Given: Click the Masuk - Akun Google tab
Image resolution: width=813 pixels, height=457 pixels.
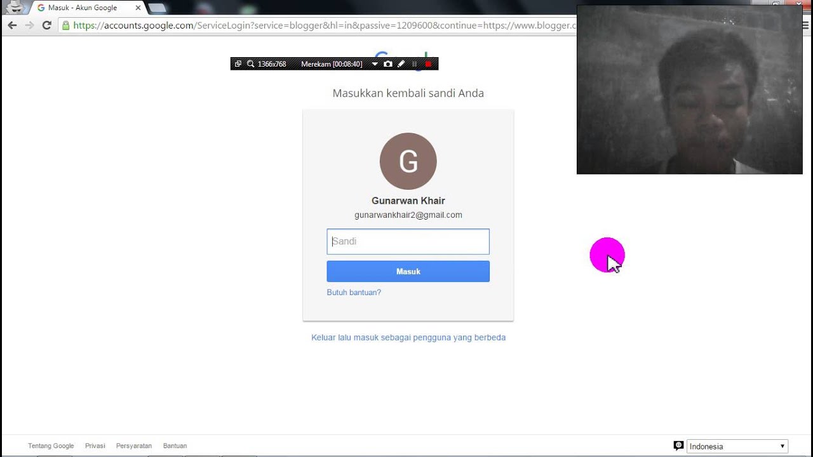Looking at the screenshot, I should click(83, 8).
